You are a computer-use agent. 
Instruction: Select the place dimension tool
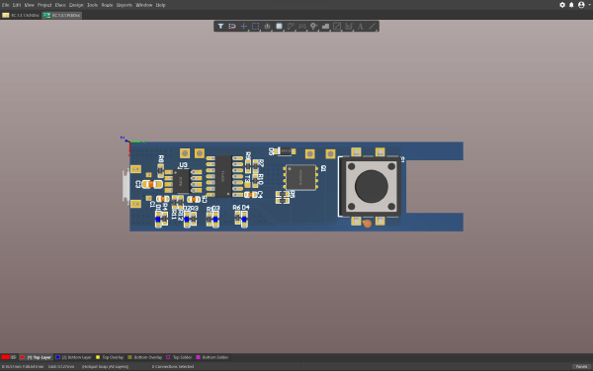(349, 26)
